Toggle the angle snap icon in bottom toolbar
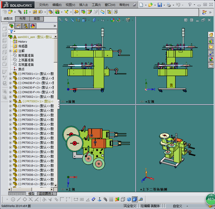Image resolution: width=215 pixels, height=209 pixels. 88,199
